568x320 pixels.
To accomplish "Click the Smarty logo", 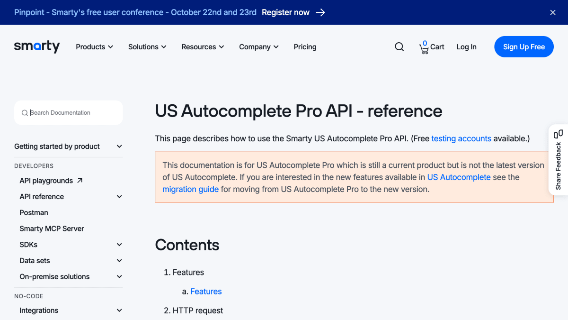I will tap(37, 46).
